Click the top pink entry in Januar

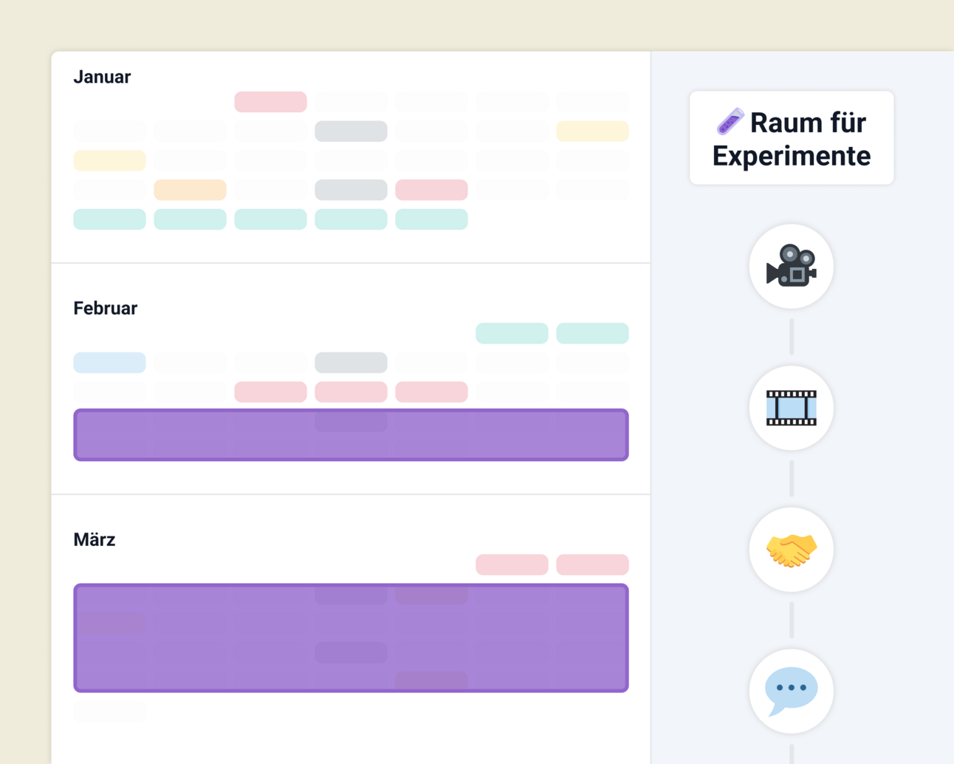[270, 102]
